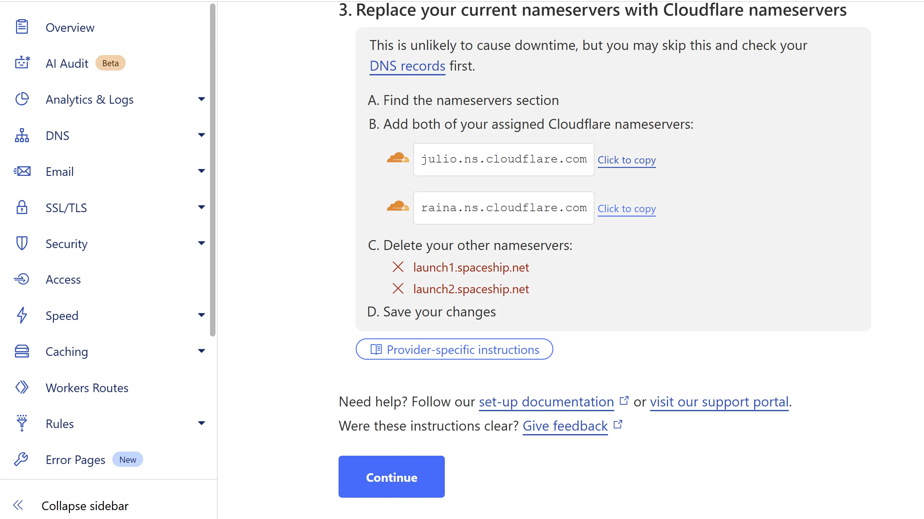This screenshot has height=519, width=924.
Task: Copy raina.ns.cloudflare.com via Click to copy
Action: click(x=626, y=209)
